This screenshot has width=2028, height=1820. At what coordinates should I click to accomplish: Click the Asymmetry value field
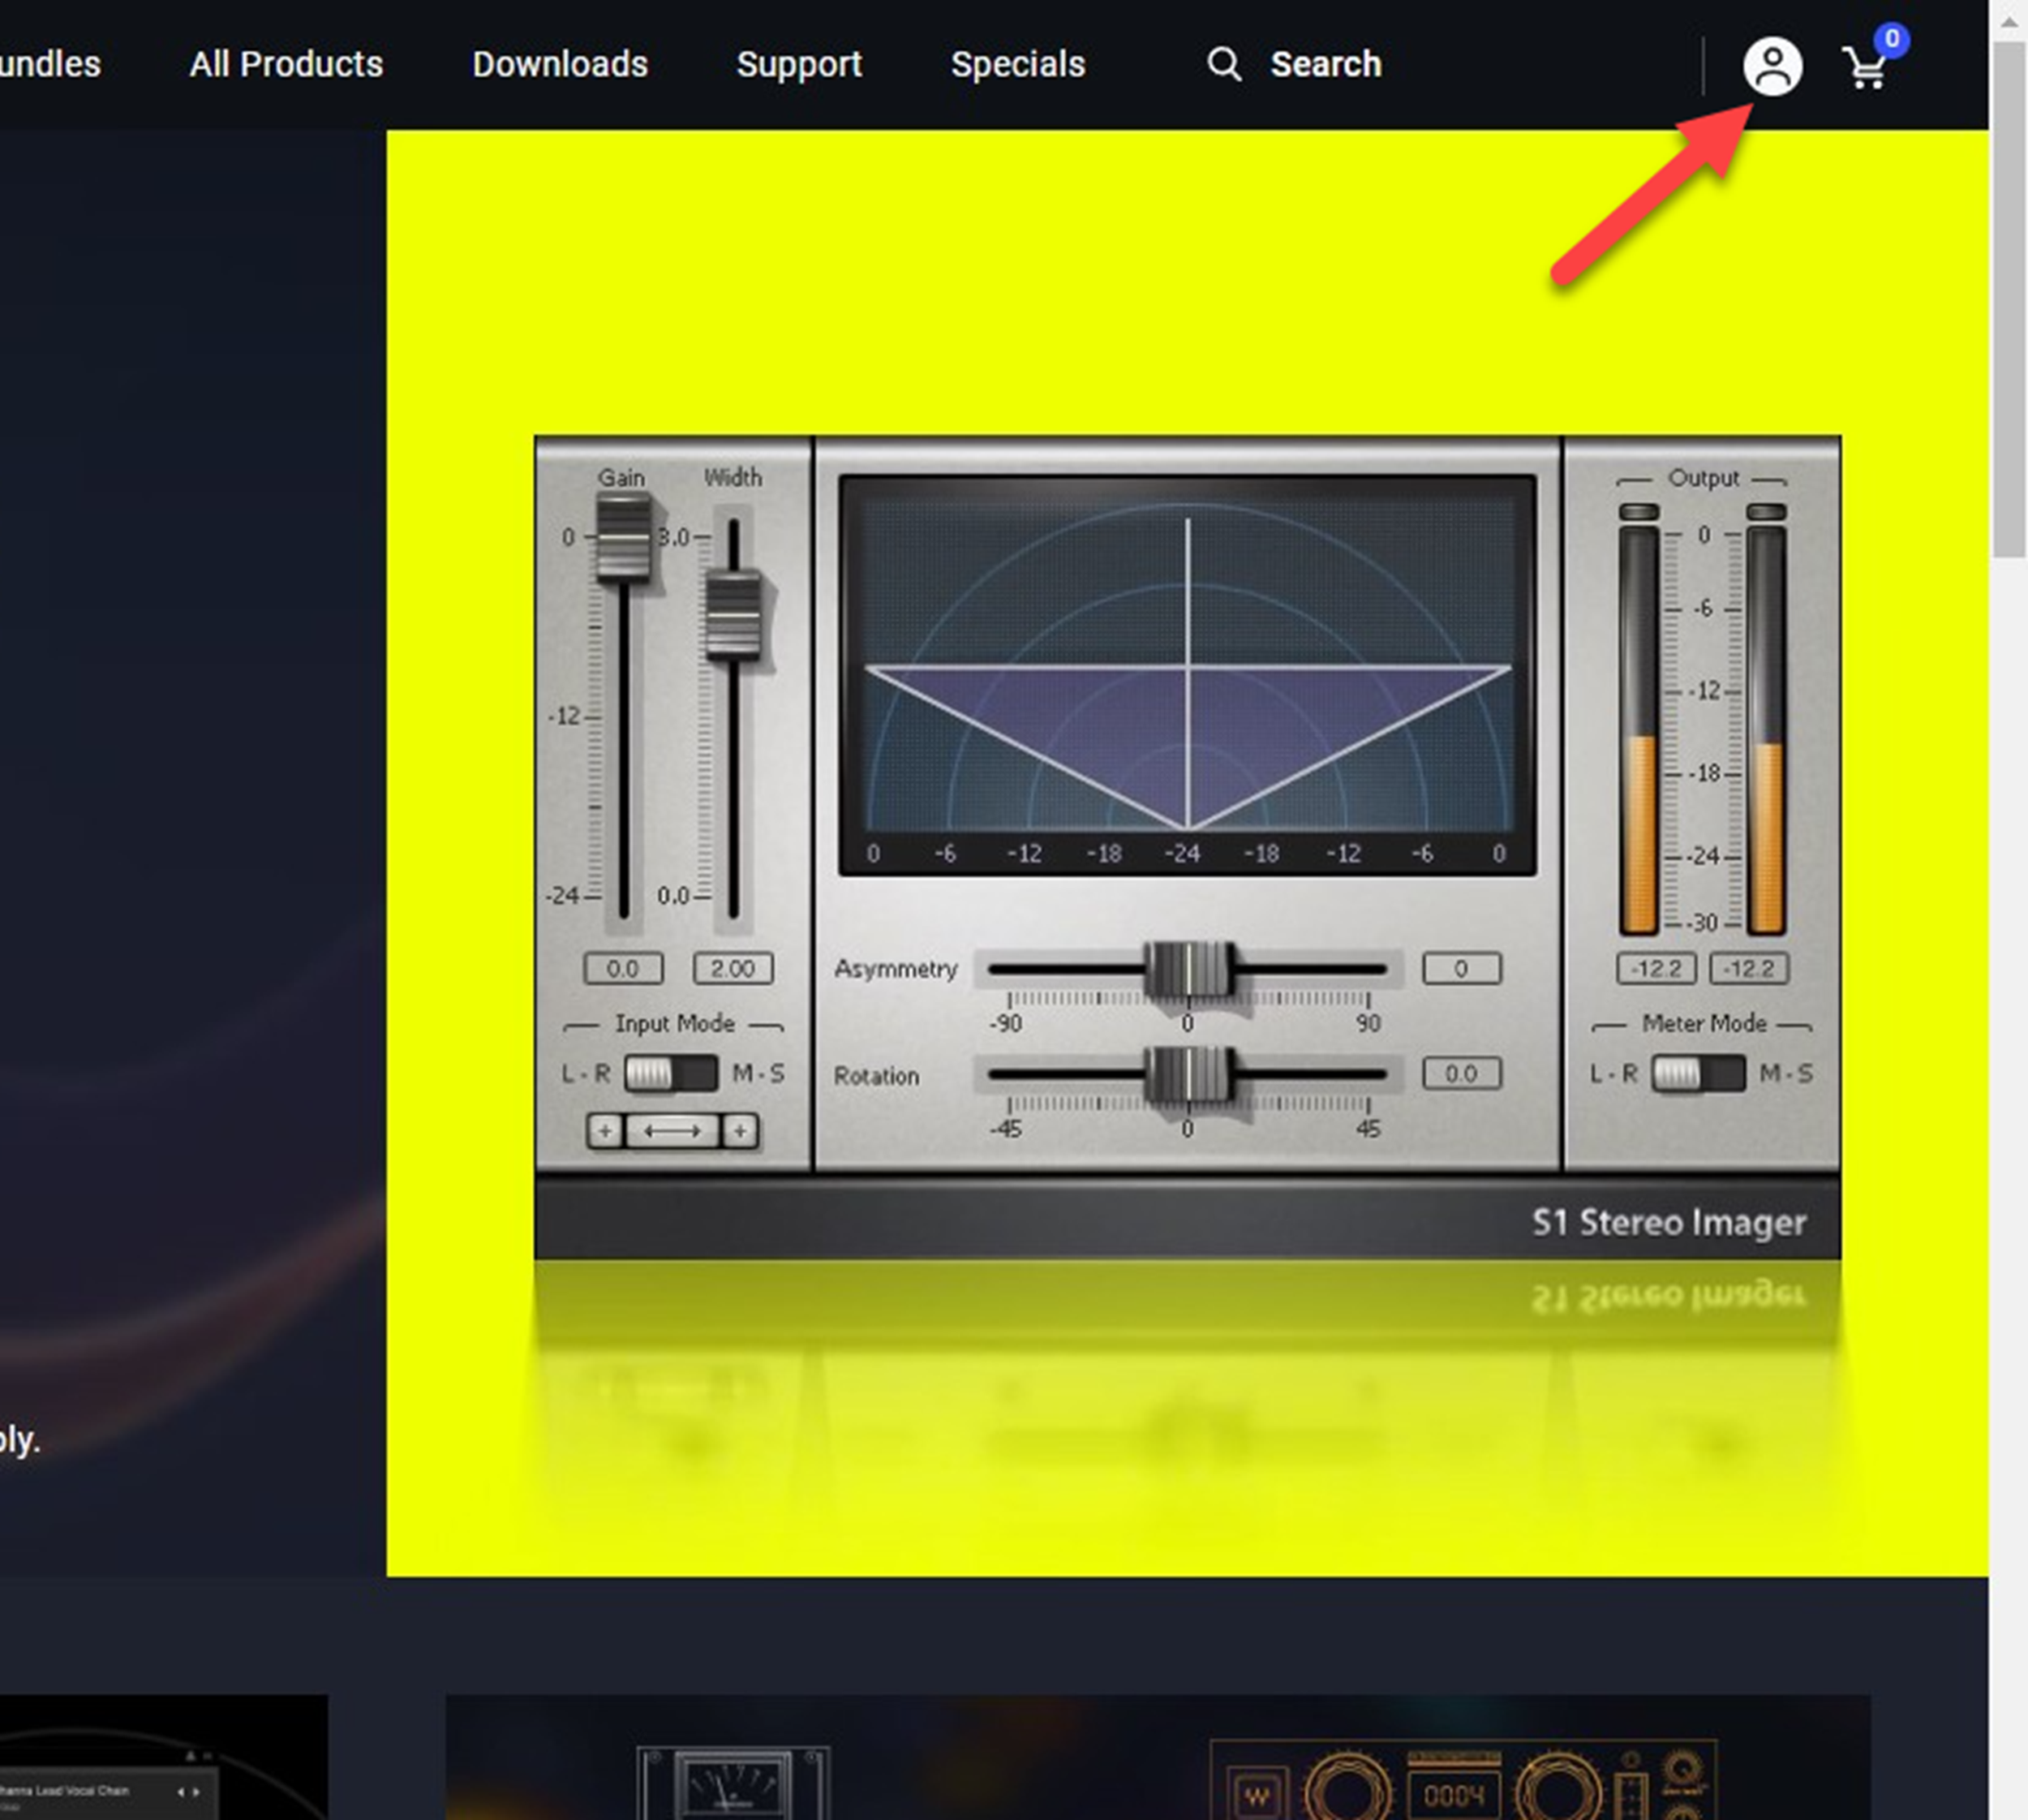pos(1461,968)
